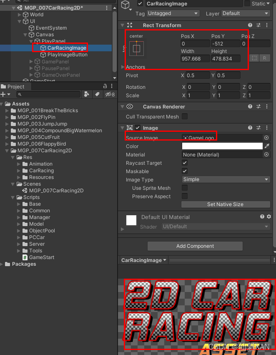276x355 pixels.
Task: Expand GamePanel in Hierarchy
Action: [31, 61]
